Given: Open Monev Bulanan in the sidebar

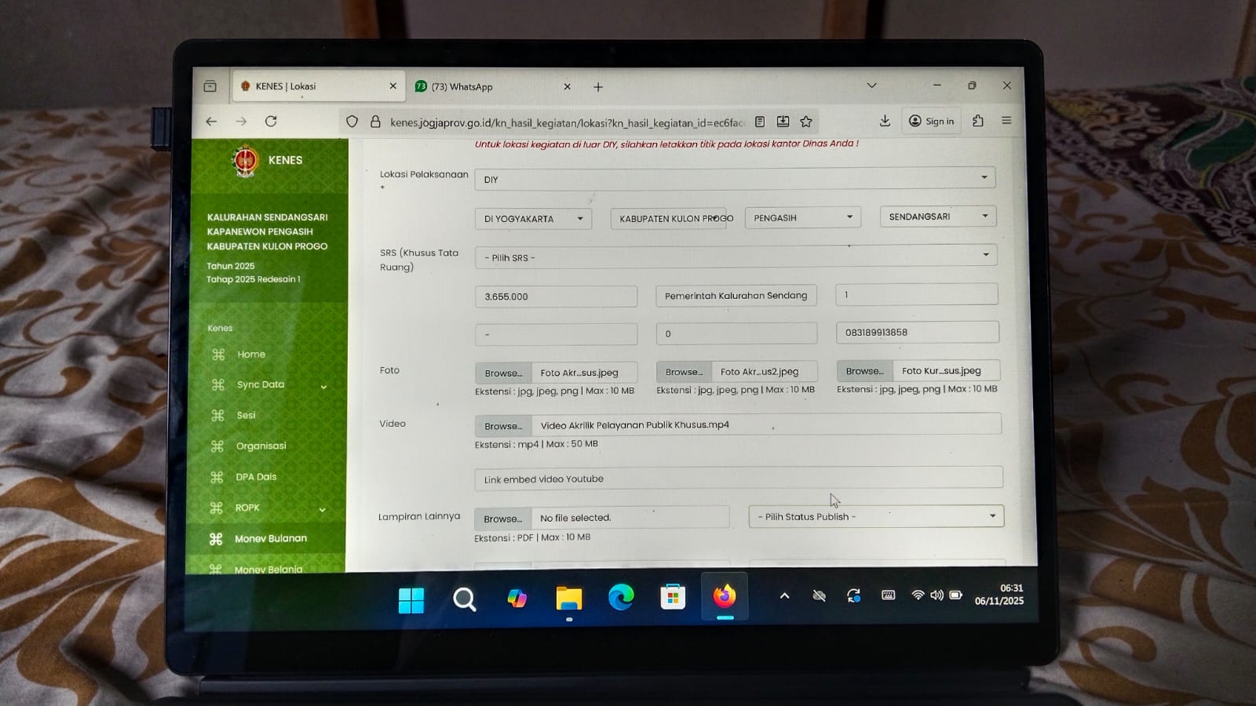Looking at the screenshot, I should (x=270, y=539).
